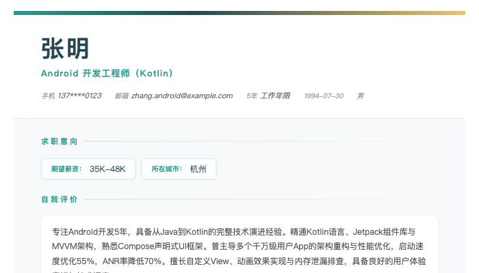The image size is (479, 273).
Task: Click the name heading 张明
Action: [x=65, y=48]
